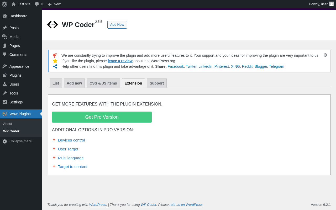Open the comments bubble in admin bar
This screenshot has height=210, width=336.
37,4
